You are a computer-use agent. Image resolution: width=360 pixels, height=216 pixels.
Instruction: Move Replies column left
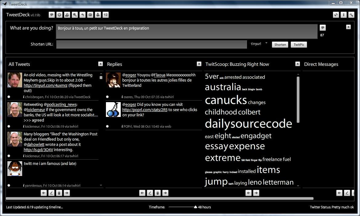coord(142,193)
